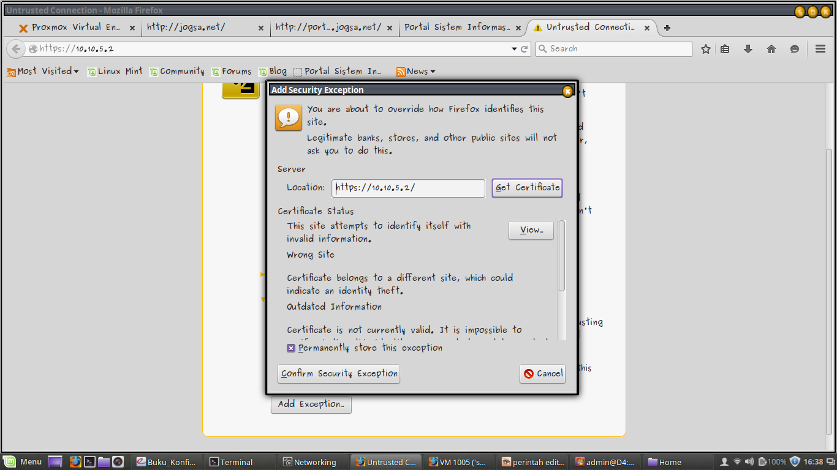The image size is (837, 470).
Task: Click the search magnifier icon
Action: (x=542, y=49)
